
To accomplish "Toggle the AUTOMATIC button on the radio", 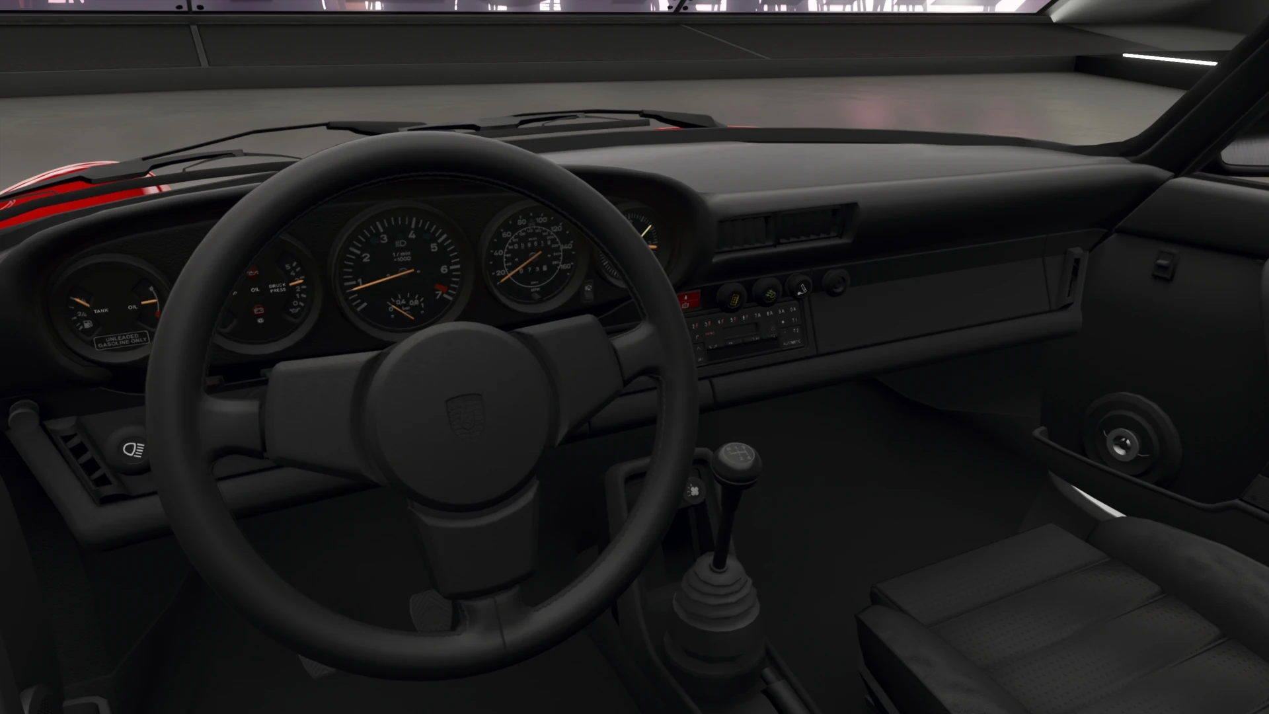I will pyautogui.click(x=792, y=342).
